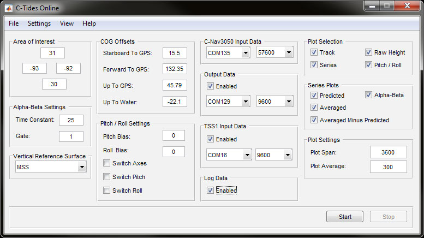
Task: Toggle the Log Data Enabled checkbox
Action: [211, 191]
